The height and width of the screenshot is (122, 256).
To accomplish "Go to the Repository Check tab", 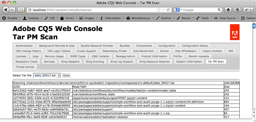I will (x=26, y=62).
